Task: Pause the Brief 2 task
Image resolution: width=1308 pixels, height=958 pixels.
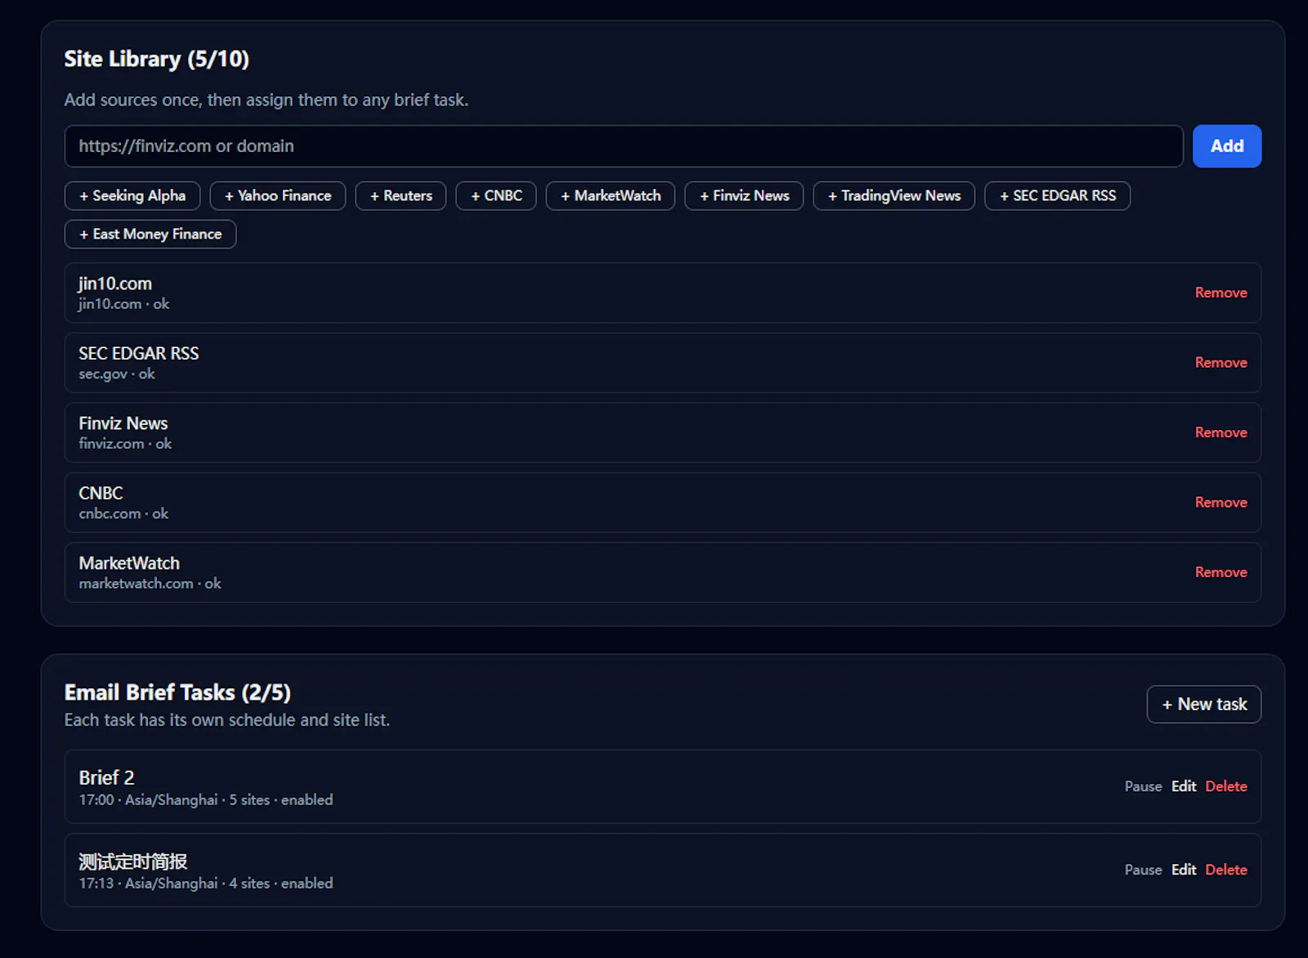Action: [x=1143, y=786]
